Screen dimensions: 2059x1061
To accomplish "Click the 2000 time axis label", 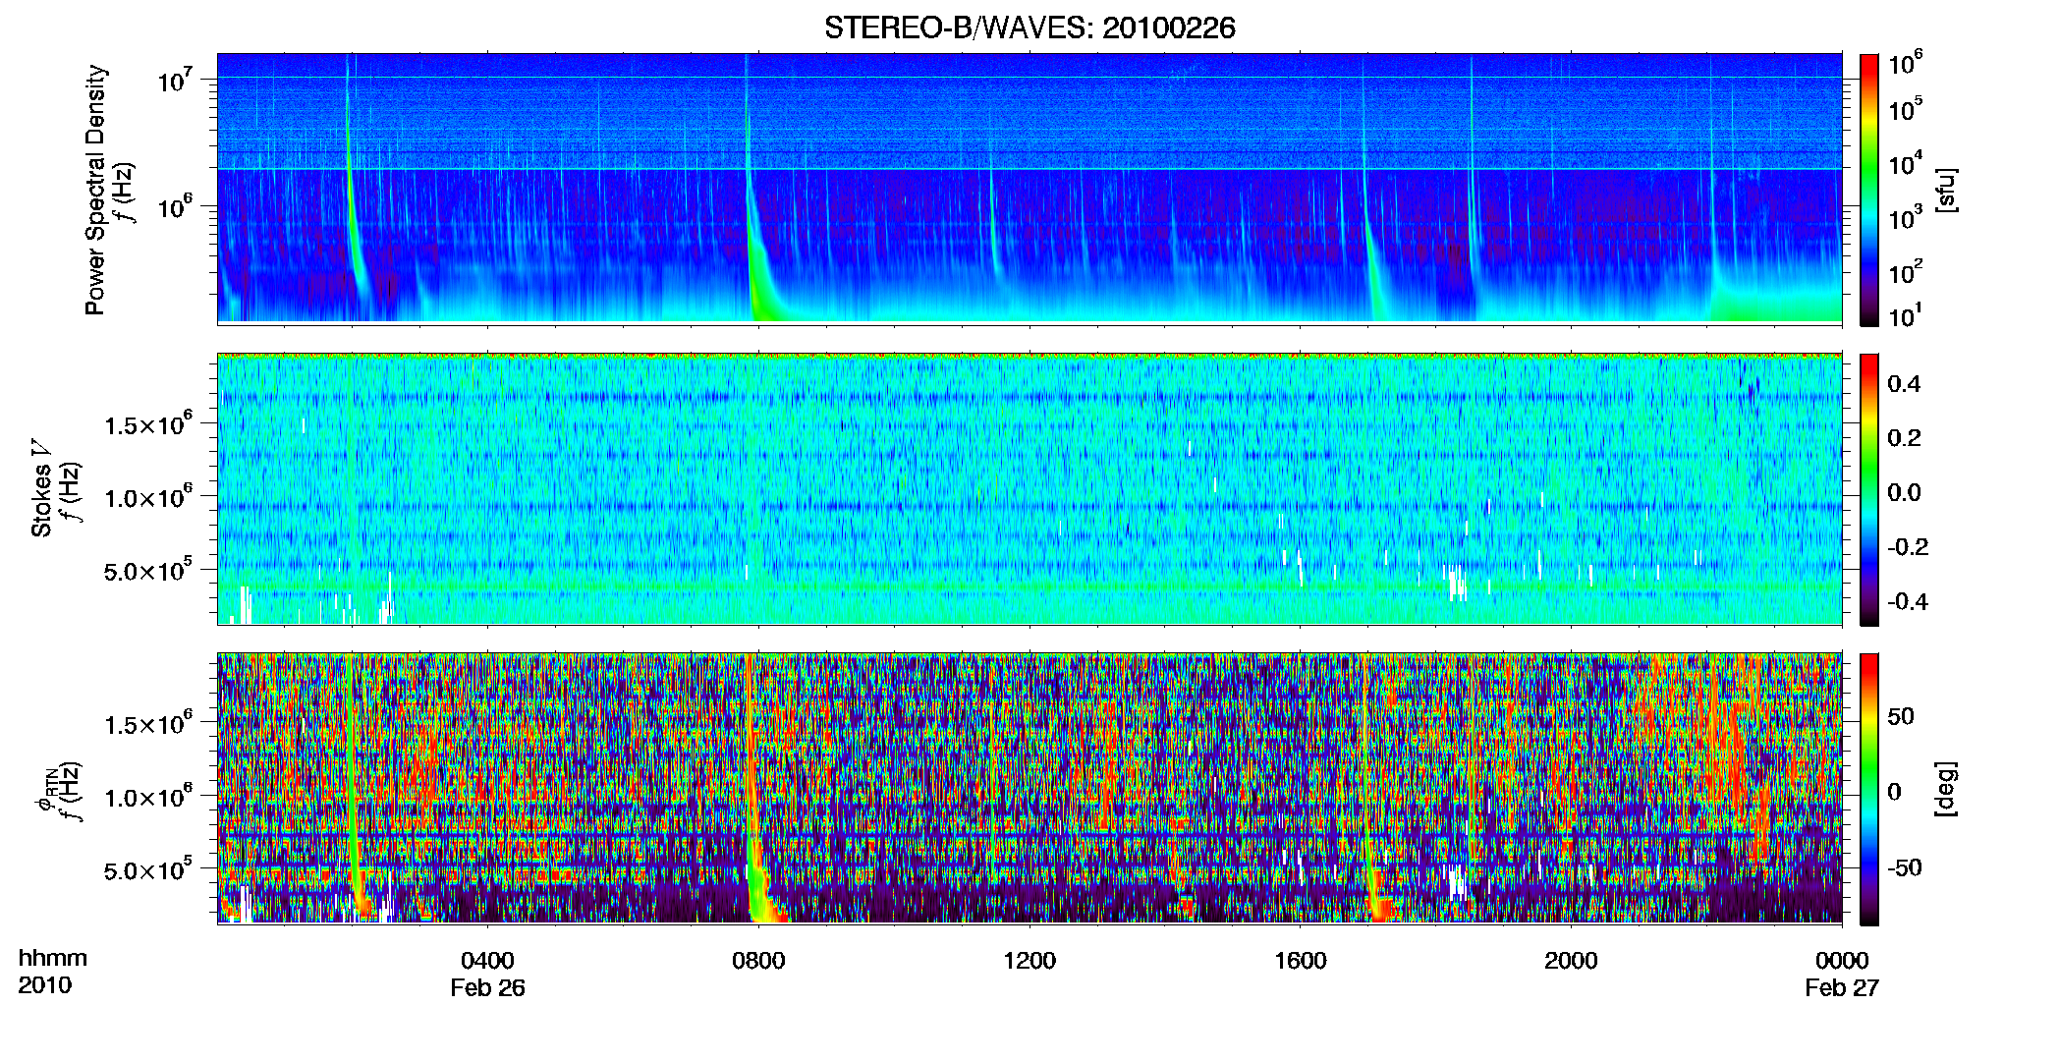I will [1571, 960].
